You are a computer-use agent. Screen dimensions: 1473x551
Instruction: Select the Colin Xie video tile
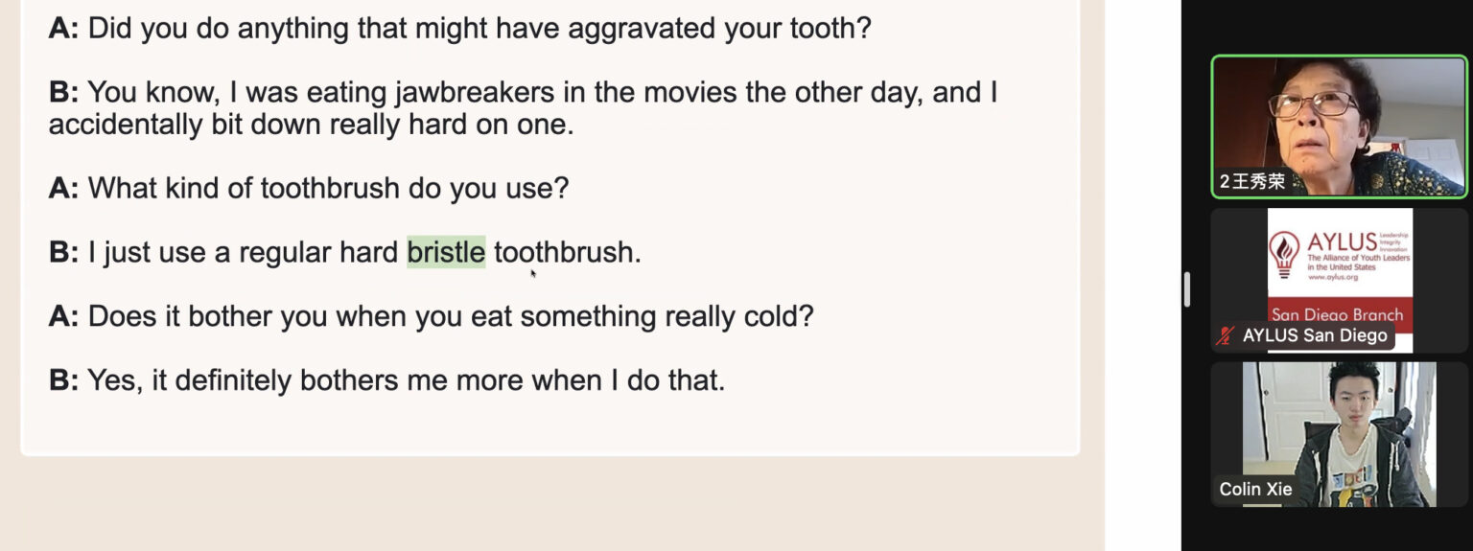tap(1339, 434)
